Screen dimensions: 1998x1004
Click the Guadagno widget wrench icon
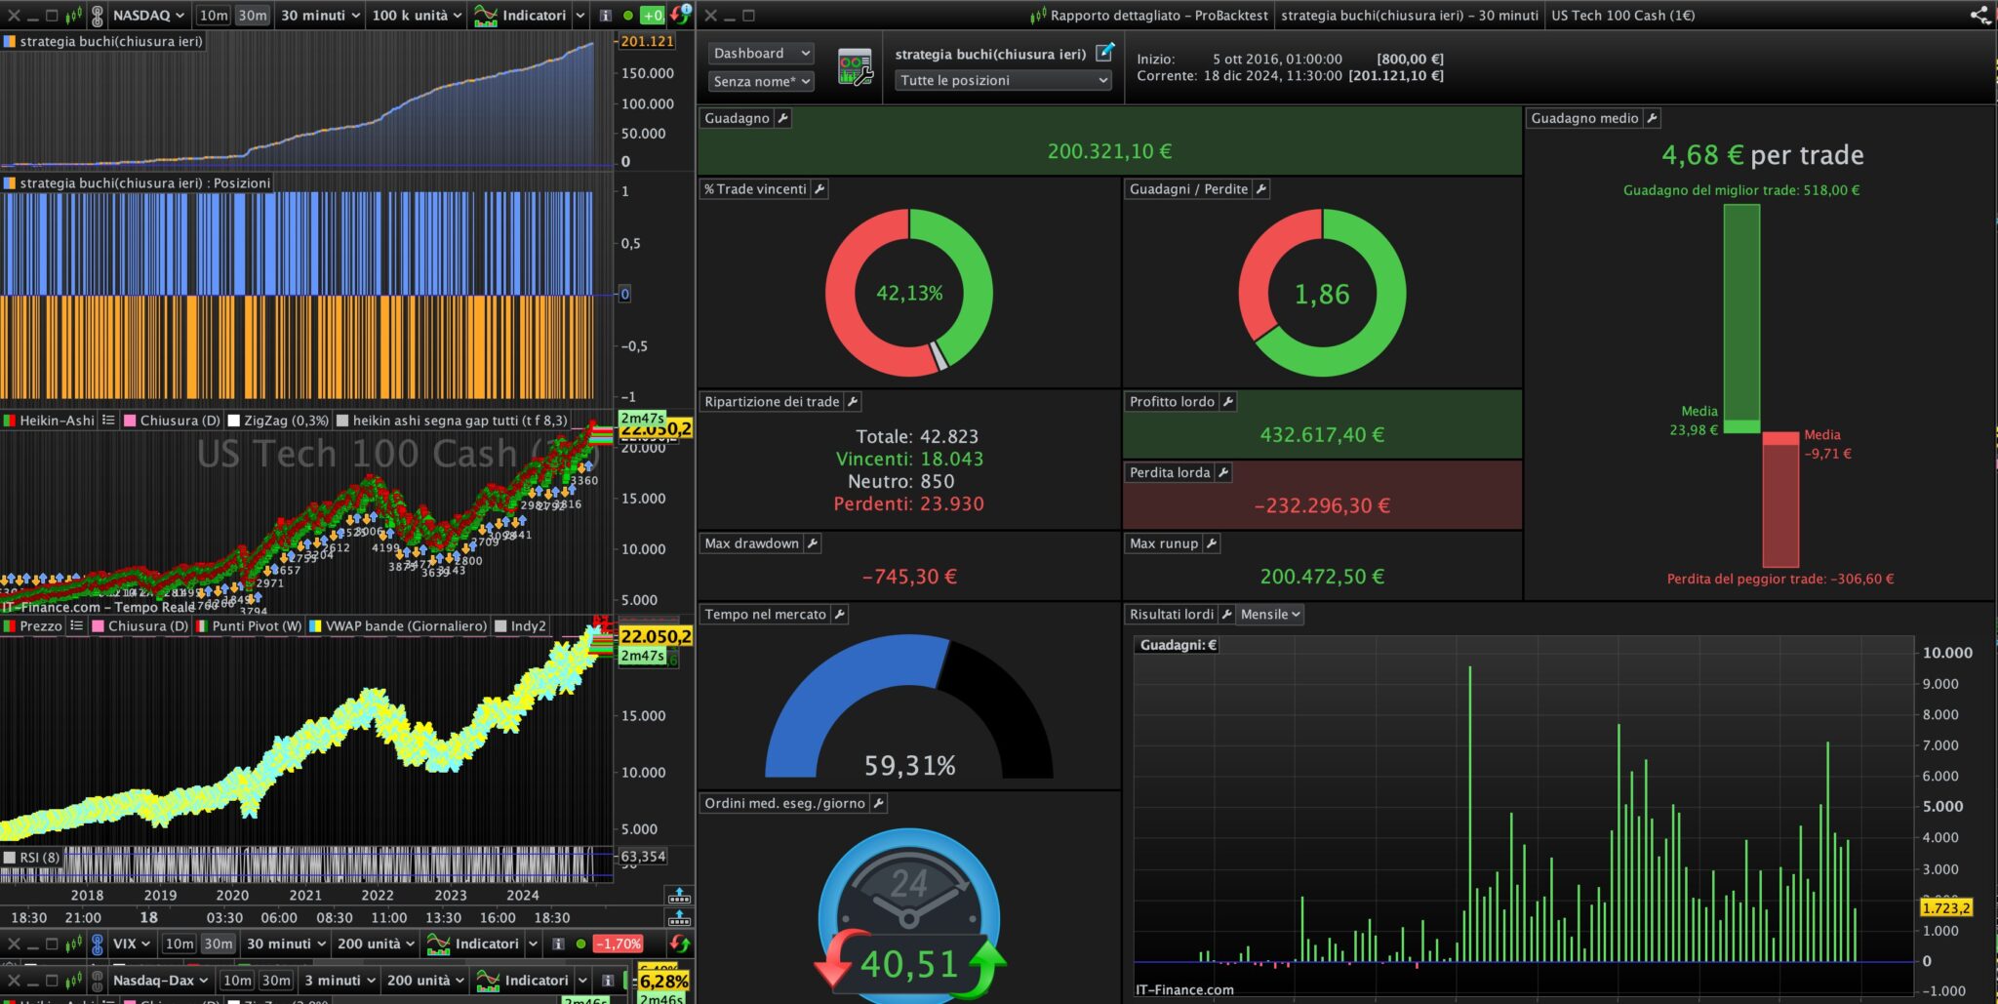click(x=782, y=118)
